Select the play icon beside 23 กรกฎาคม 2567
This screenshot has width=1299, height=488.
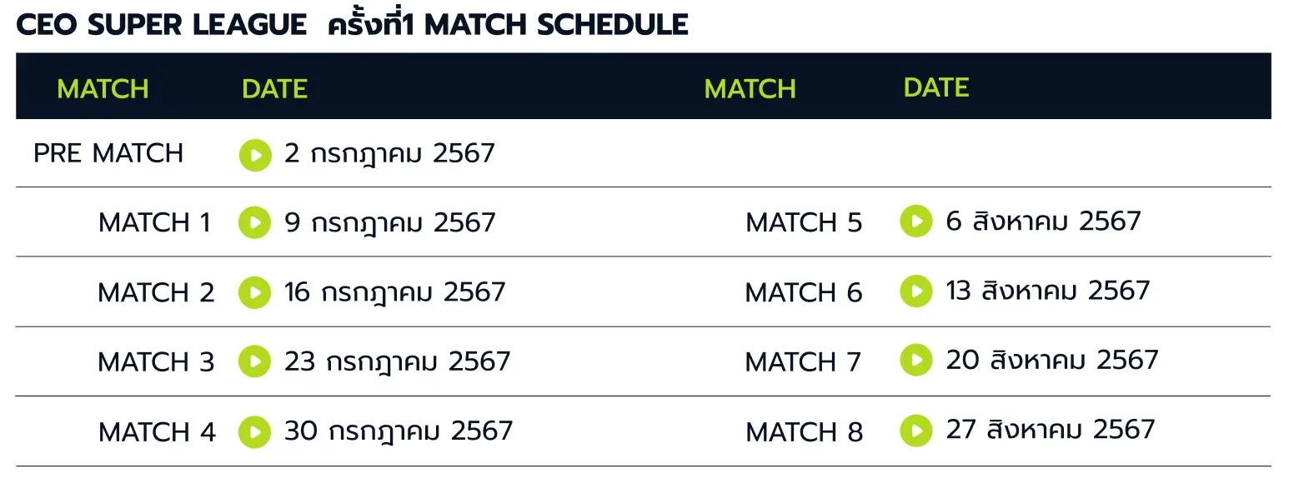(x=255, y=361)
